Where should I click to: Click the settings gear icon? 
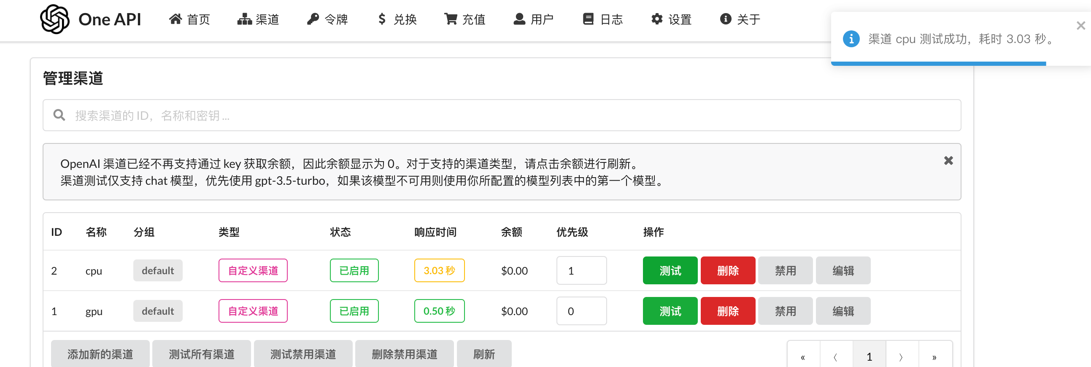pos(656,19)
